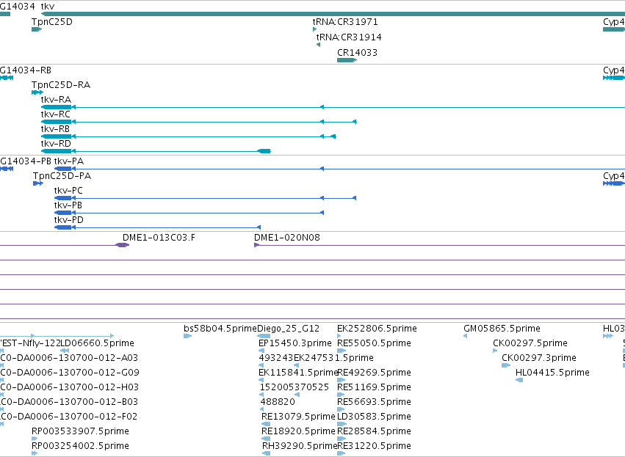
Task: Click the RP003254002.5prime EST label
Action: (80, 446)
